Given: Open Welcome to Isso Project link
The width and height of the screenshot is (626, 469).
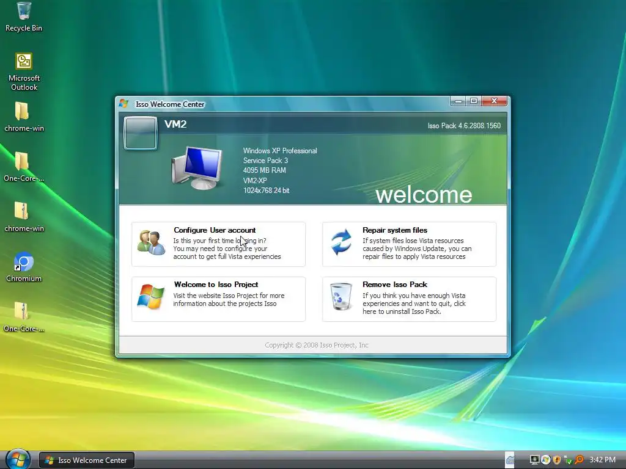Looking at the screenshot, I should 218,299.
